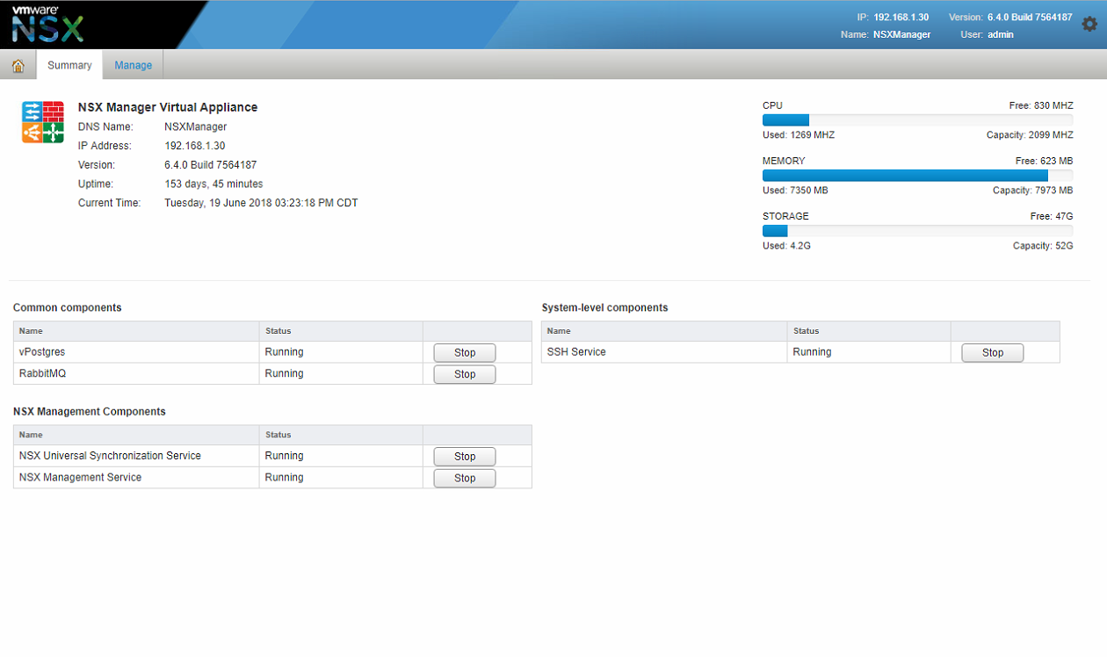Click the Storage usage bar
Image resolution: width=1107 pixels, height=657 pixels.
(x=917, y=231)
